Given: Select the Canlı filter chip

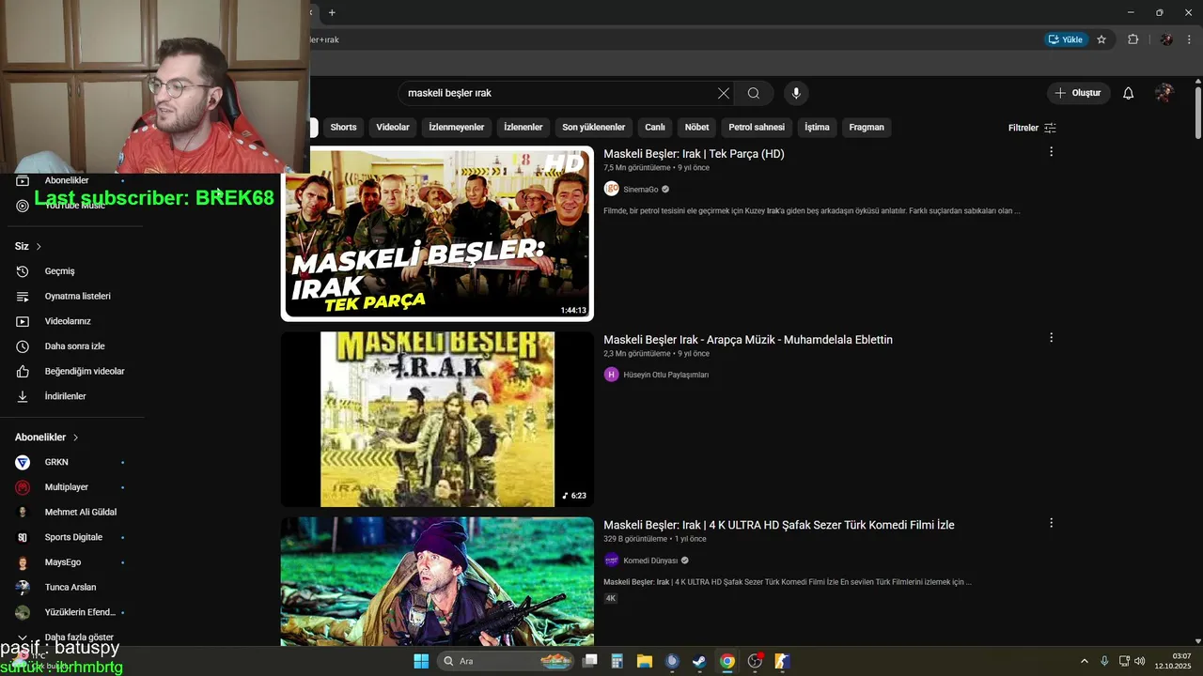Looking at the screenshot, I should [655, 127].
